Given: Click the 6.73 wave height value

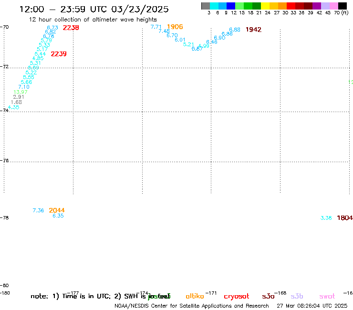Looking at the screenshot, I should point(52,28).
